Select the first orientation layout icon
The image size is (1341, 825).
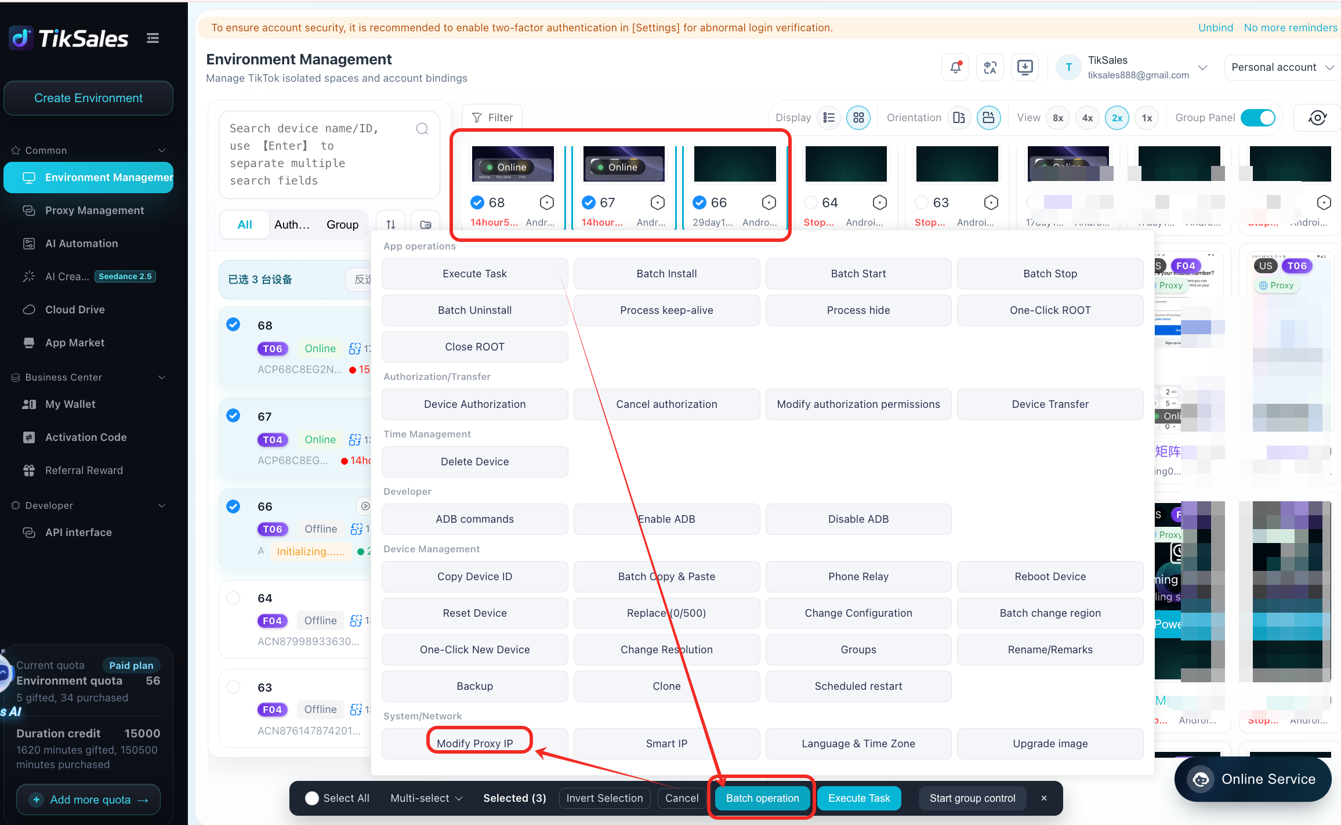[959, 118]
